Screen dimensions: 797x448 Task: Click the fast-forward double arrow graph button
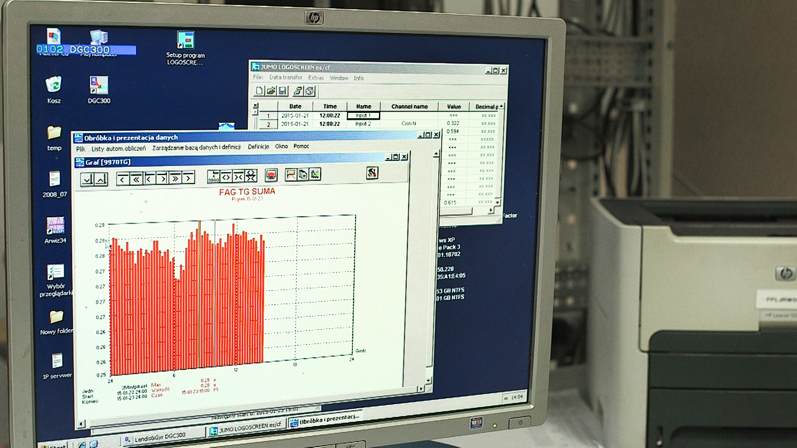[175, 179]
